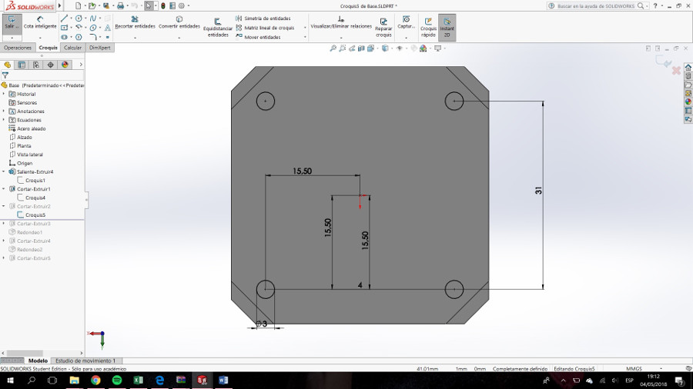Click Convertir entidades tool
This screenshot has height=389, width=693.
point(179,23)
